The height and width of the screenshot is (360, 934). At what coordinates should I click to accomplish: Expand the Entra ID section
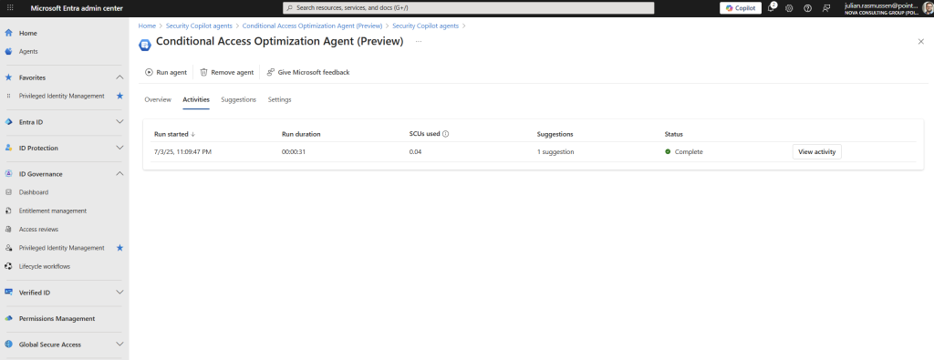point(119,121)
